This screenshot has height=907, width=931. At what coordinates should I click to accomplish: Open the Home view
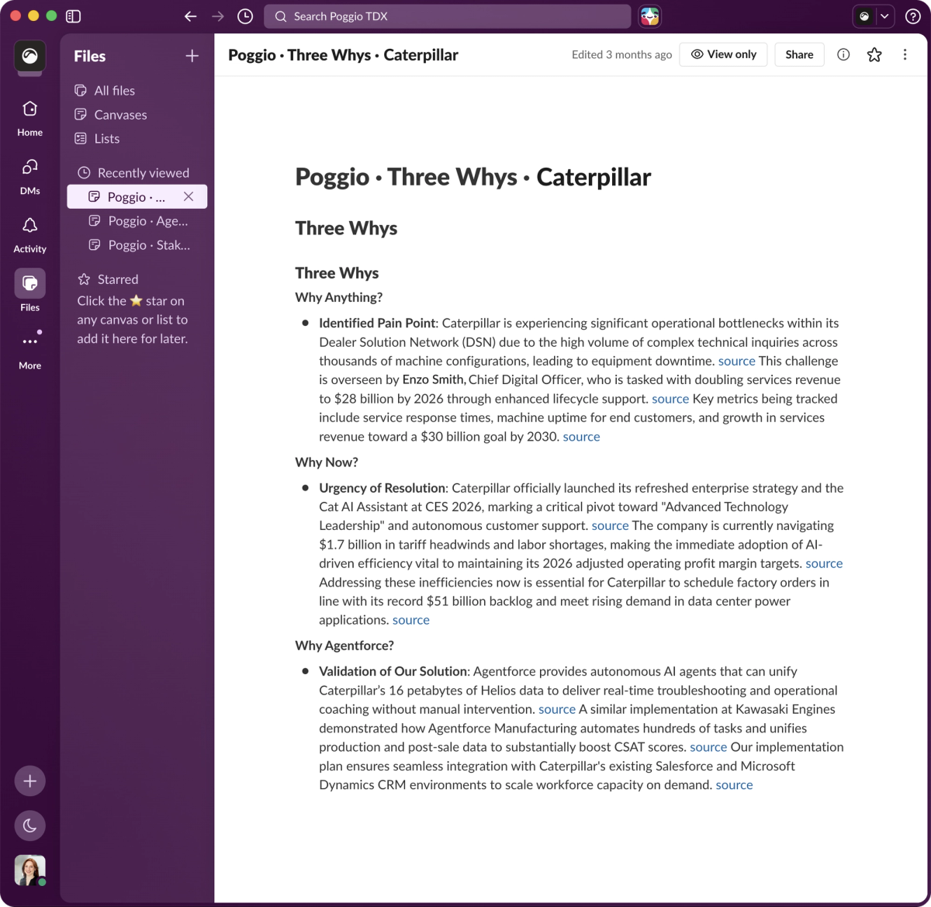tap(29, 118)
